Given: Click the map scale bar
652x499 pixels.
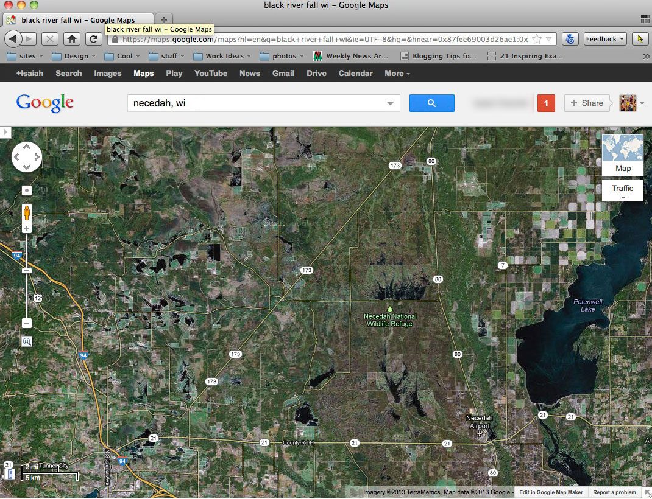Looking at the screenshot, I should click(x=49, y=472).
